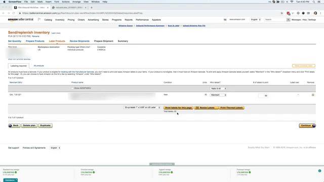
Task: Open the Inventory menu
Action: pyautogui.click(x=60, y=20)
